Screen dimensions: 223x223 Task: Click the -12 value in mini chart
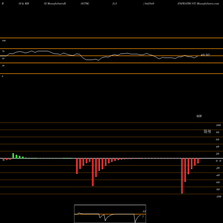[x=144, y=211]
